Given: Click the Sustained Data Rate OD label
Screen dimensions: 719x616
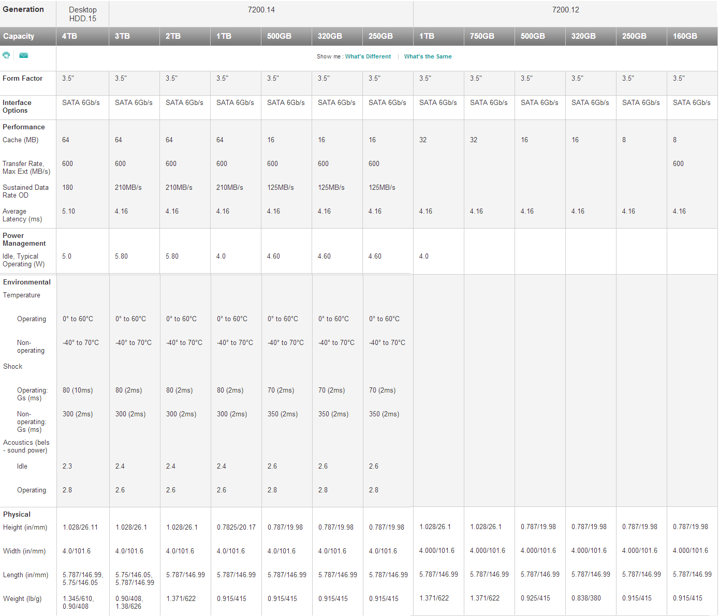Looking at the screenshot, I should click(25, 191).
